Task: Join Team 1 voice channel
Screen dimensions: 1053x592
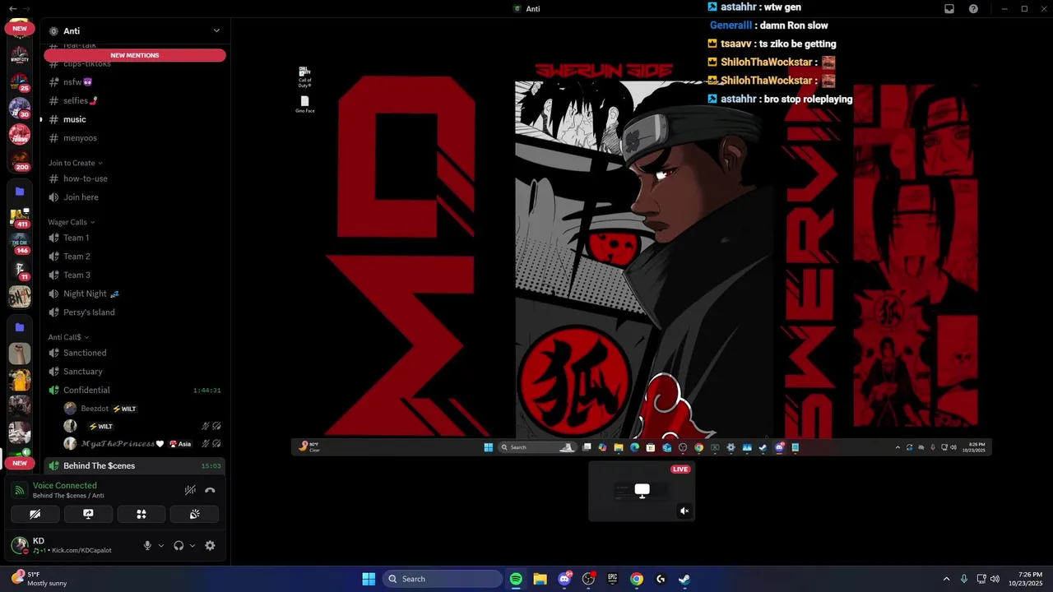Action: 135,238
